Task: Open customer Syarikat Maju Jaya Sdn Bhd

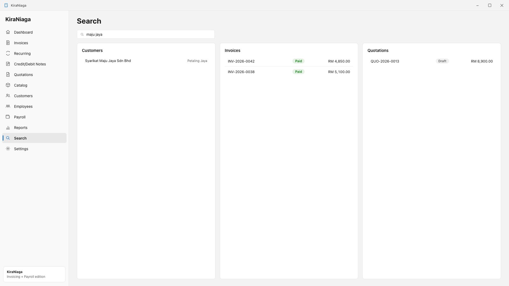Action: tap(146, 61)
